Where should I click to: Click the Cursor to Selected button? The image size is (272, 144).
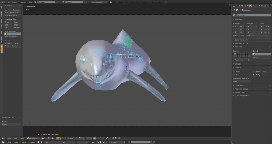pyautogui.click(x=13, y=46)
